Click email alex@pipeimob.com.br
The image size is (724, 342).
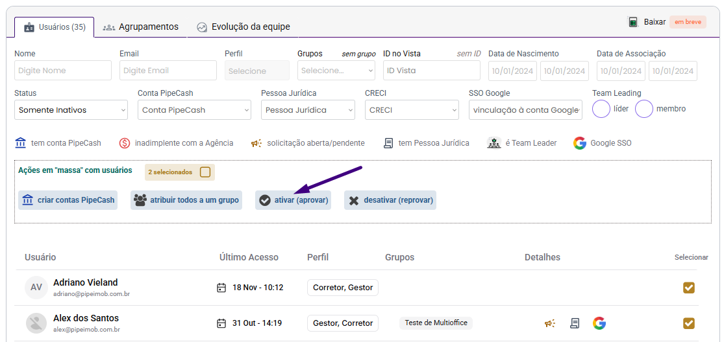(x=87, y=330)
